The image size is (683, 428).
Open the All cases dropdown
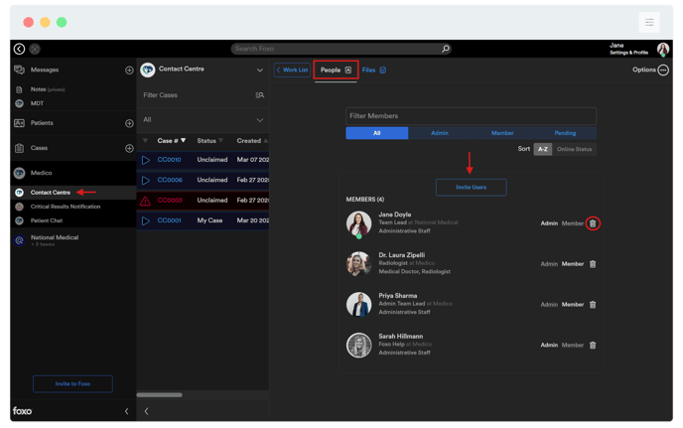click(203, 120)
